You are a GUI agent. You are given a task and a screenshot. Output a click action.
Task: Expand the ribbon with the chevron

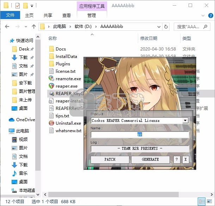203,16
